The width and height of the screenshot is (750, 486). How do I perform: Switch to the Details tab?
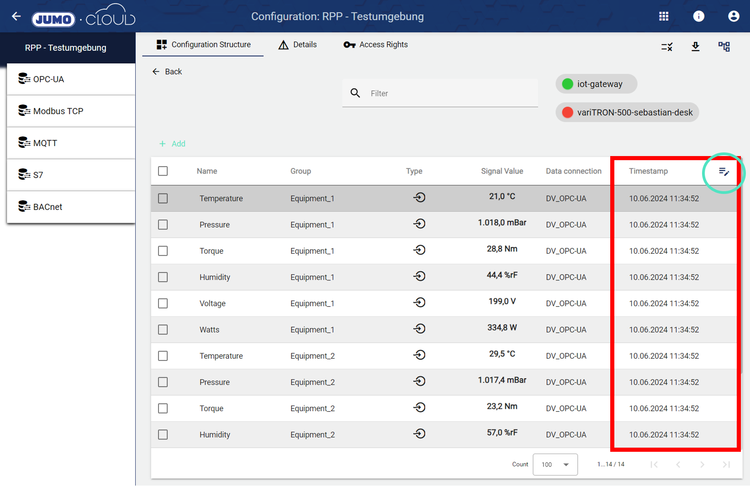pyautogui.click(x=298, y=45)
